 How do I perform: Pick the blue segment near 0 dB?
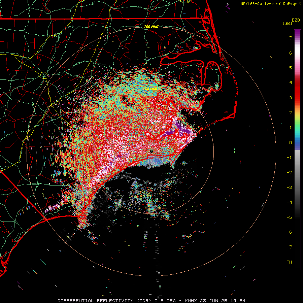click(x=297, y=144)
